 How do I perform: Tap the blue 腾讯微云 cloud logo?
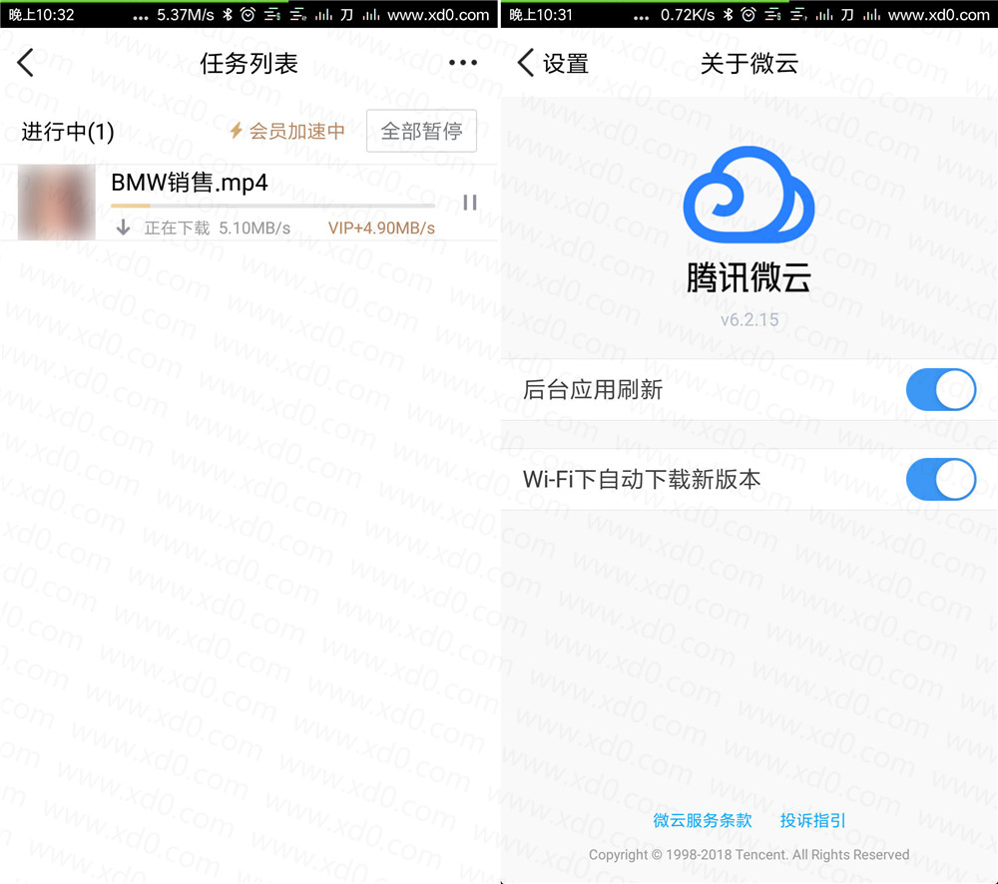pyautogui.click(x=748, y=196)
